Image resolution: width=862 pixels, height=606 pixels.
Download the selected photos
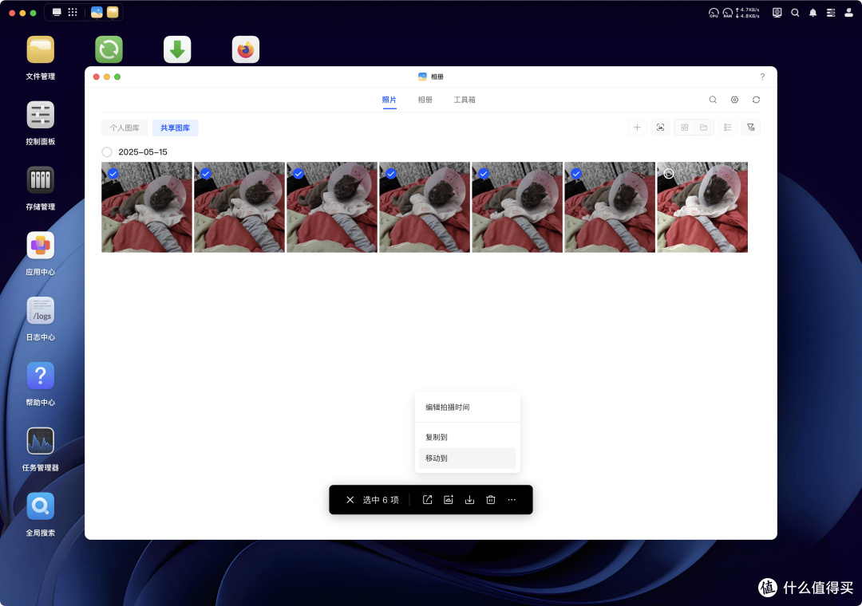click(x=469, y=500)
